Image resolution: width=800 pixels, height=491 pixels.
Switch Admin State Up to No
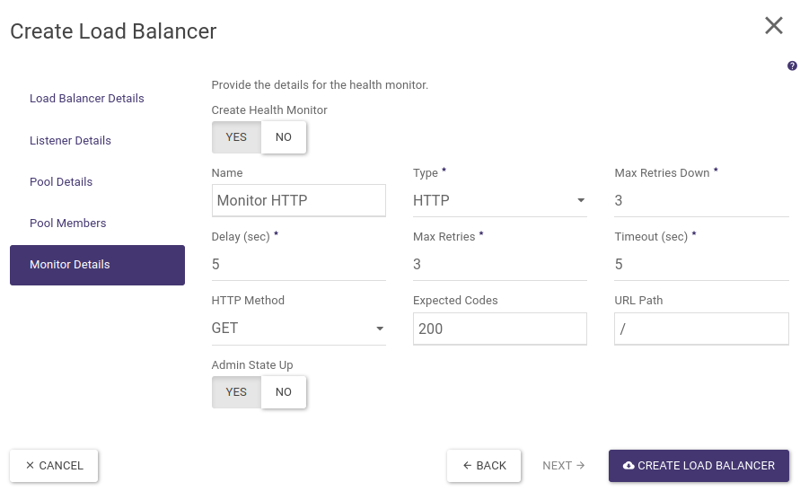284,392
